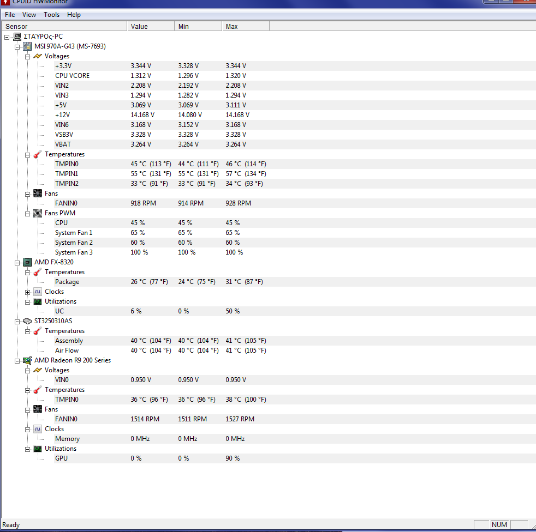Click the thermometer icon under AMD FX-8320
The width and height of the screenshot is (536, 532).
38,272
